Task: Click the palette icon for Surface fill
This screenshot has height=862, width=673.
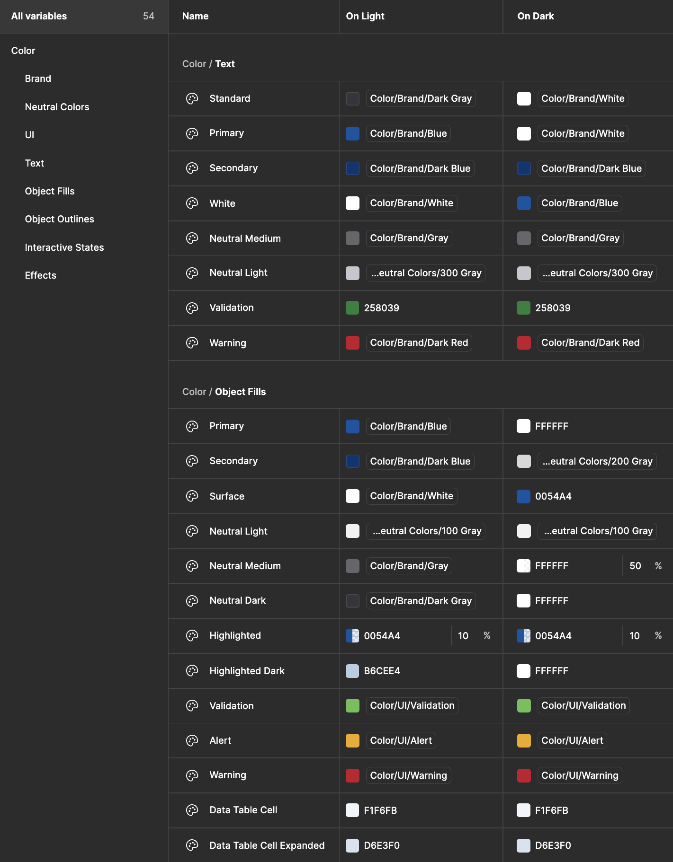Action: (x=192, y=496)
